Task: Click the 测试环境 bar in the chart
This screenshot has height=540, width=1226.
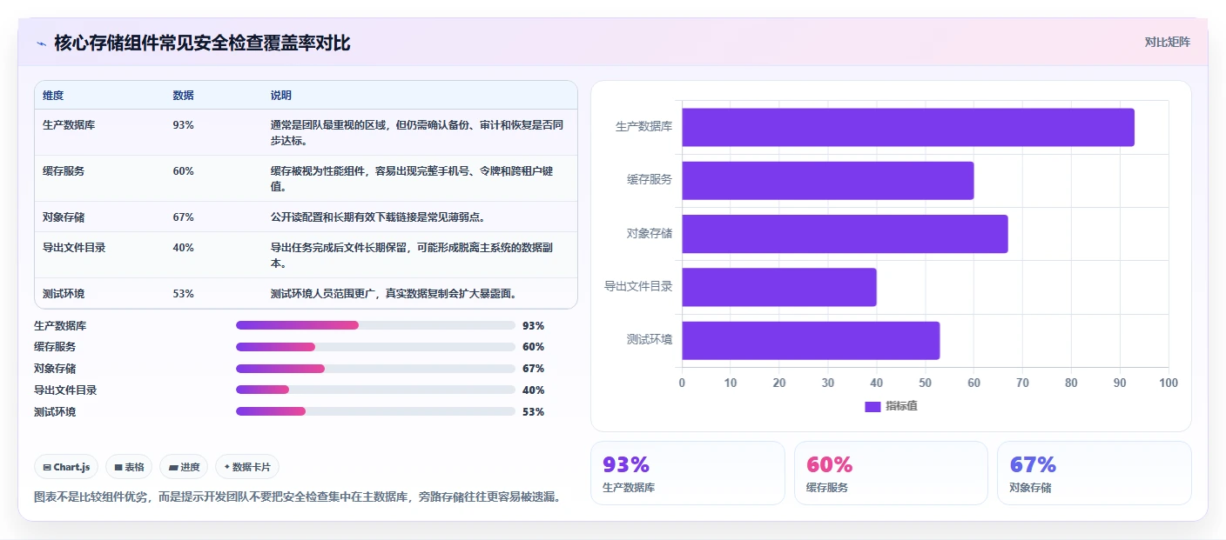Action: click(x=811, y=341)
